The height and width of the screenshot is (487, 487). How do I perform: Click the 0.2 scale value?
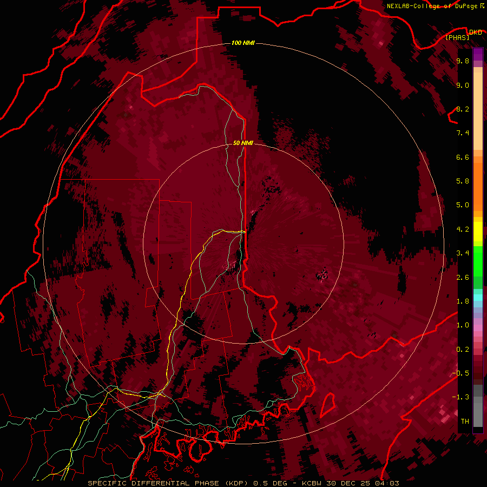tap(463, 350)
